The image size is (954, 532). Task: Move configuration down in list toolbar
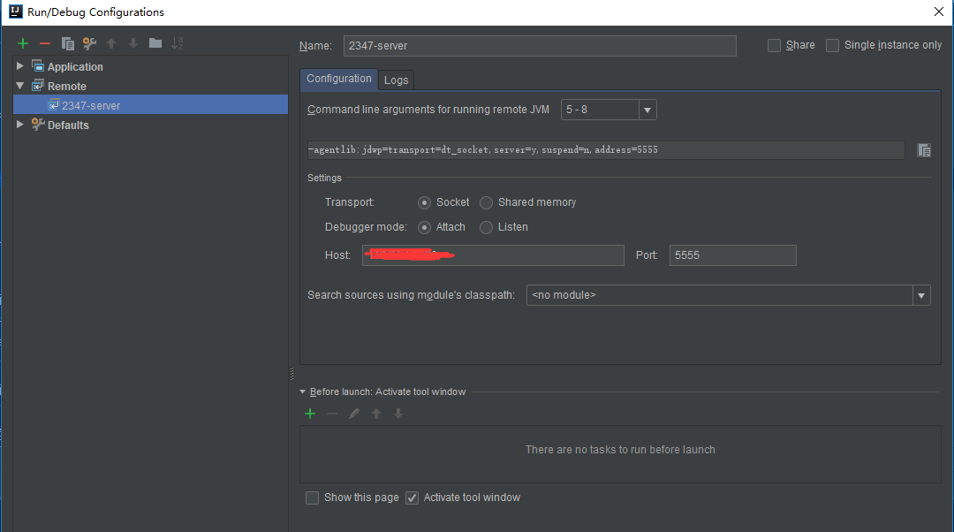[x=133, y=43]
